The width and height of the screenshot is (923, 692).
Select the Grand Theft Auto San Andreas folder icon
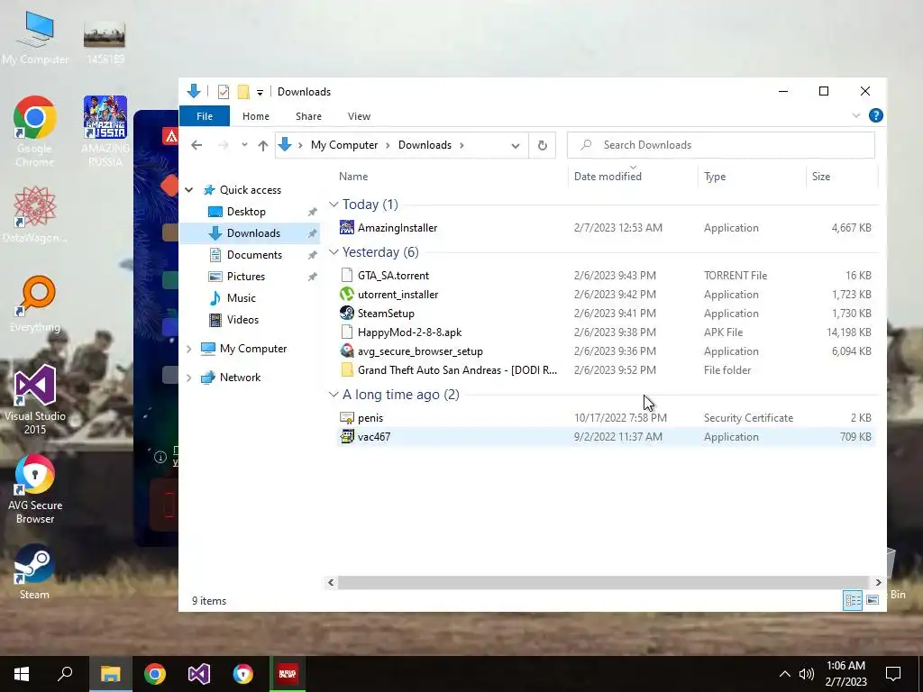click(347, 369)
